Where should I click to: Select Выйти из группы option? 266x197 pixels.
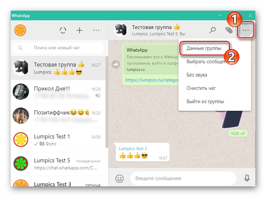click(x=215, y=101)
